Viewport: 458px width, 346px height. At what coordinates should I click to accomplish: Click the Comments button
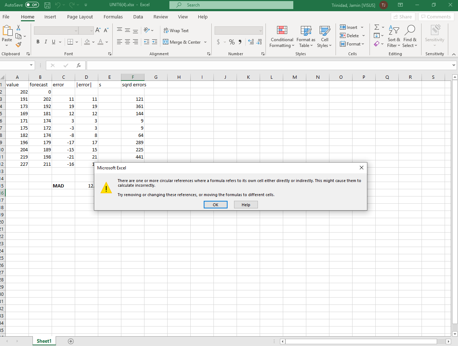436,17
